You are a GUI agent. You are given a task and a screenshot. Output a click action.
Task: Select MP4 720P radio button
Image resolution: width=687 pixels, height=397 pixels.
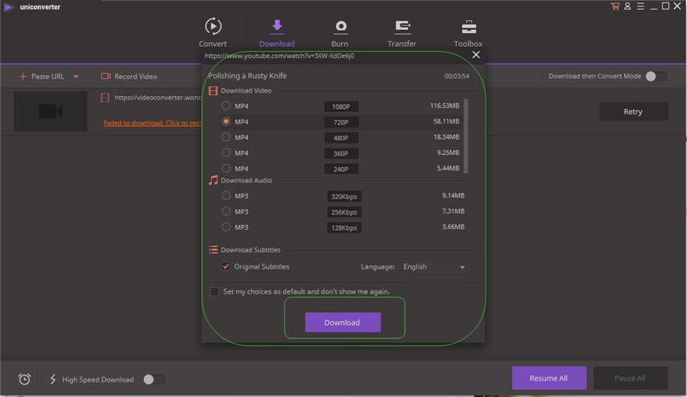tap(225, 121)
